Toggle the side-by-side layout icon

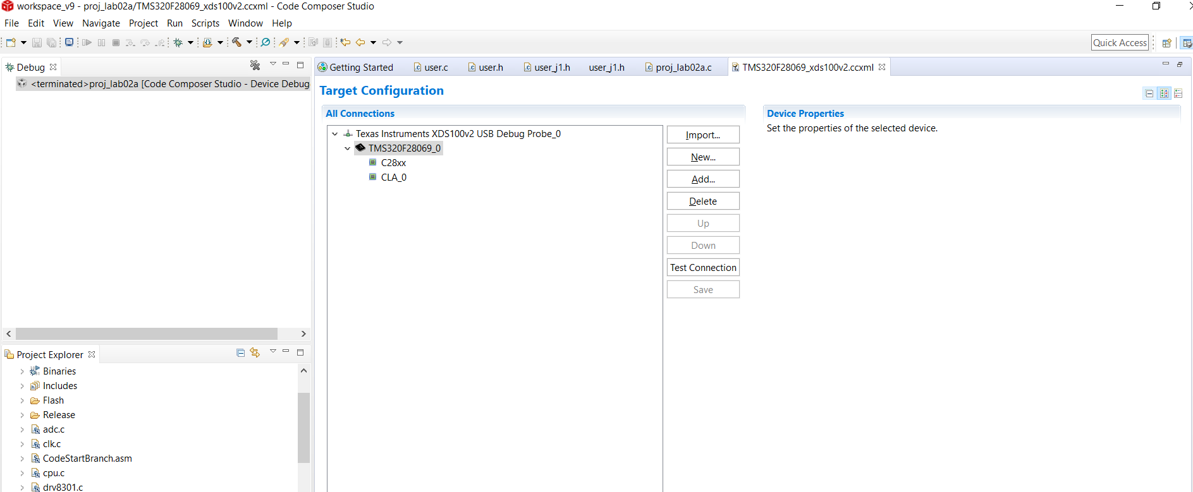(x=1164, y=93)
